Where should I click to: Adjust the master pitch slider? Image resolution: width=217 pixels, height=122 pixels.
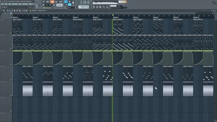tap(39, 4)
